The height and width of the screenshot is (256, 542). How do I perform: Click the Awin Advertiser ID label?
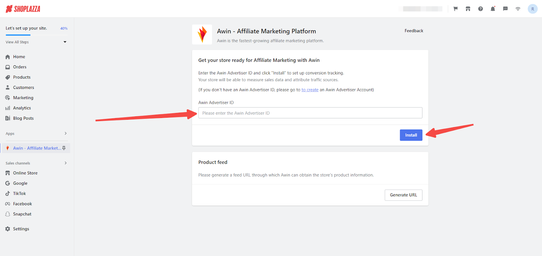[216, 102]
